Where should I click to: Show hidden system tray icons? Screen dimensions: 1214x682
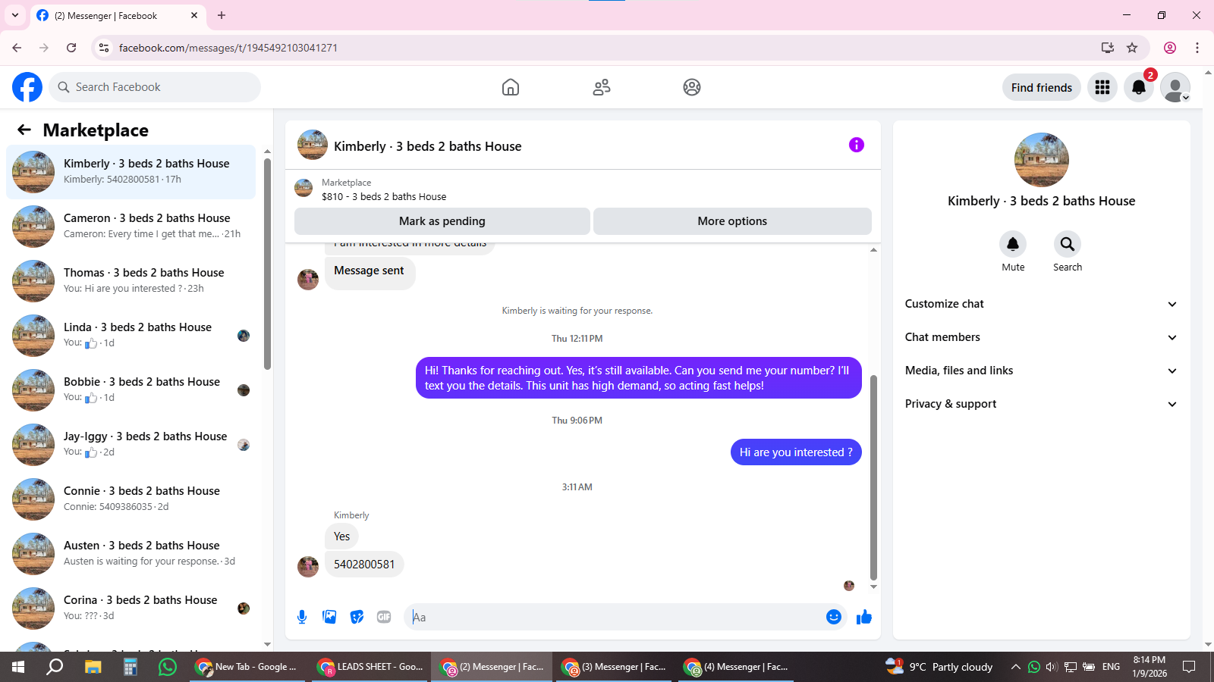tap(1015, 667)
